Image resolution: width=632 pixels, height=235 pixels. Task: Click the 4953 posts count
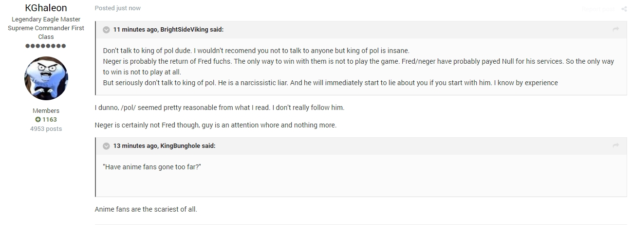(46, 129)
